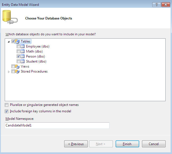Go back with Previous button
Screen dimensions: 172x154
click(x=76, y=144)
